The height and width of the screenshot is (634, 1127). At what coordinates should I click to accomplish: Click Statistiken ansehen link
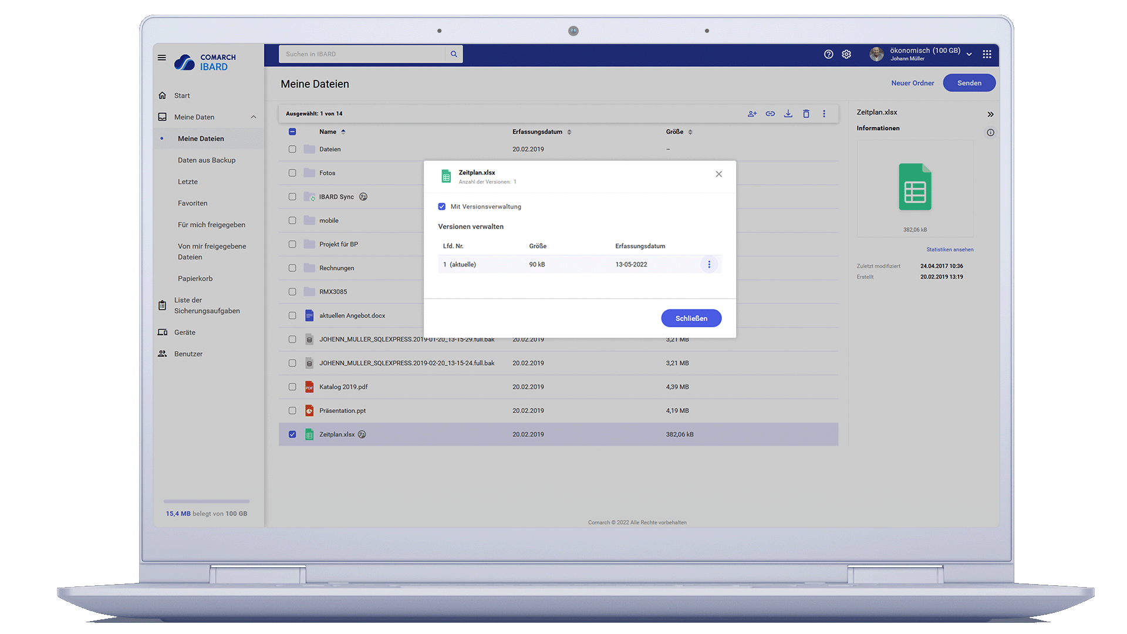click(x=950, y=249)
